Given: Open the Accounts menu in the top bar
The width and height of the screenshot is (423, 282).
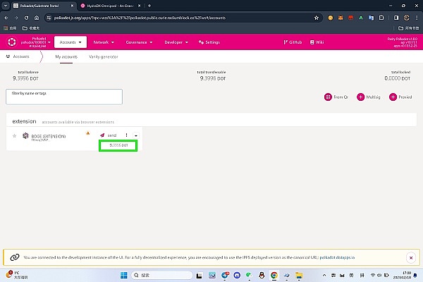Looking at the screenshot, I should coord(70,42).
